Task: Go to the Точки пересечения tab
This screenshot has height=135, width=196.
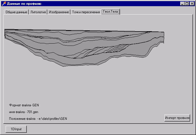Action: (x=86, y=12)
